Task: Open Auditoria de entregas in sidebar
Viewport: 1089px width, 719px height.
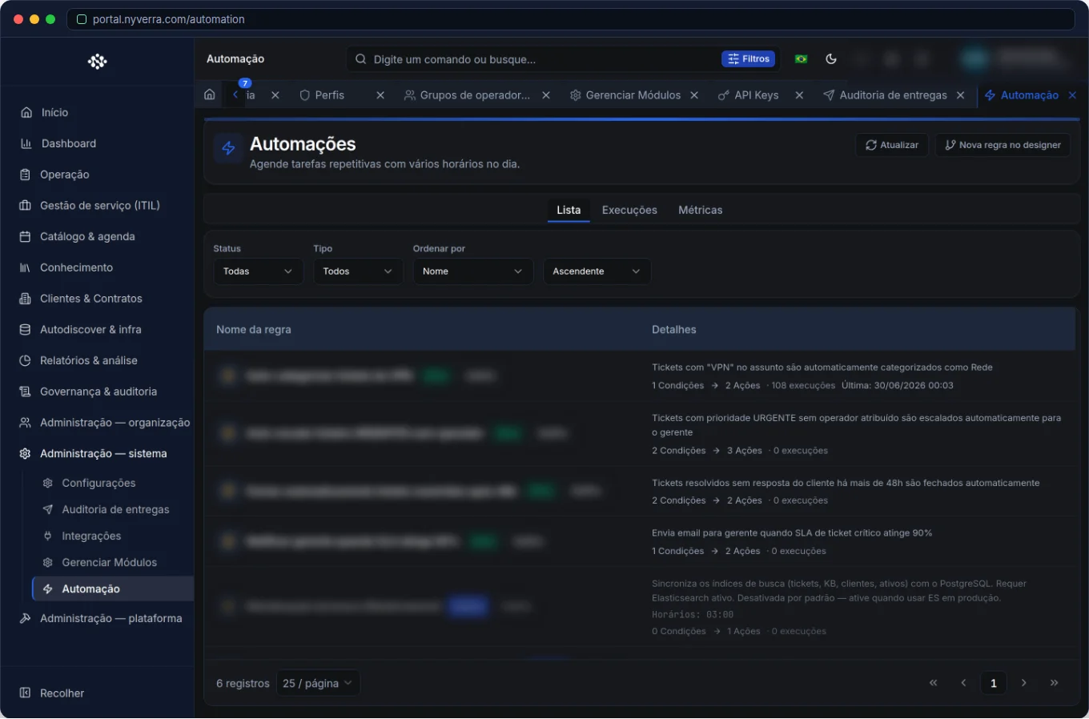Action: click(115, 510)
